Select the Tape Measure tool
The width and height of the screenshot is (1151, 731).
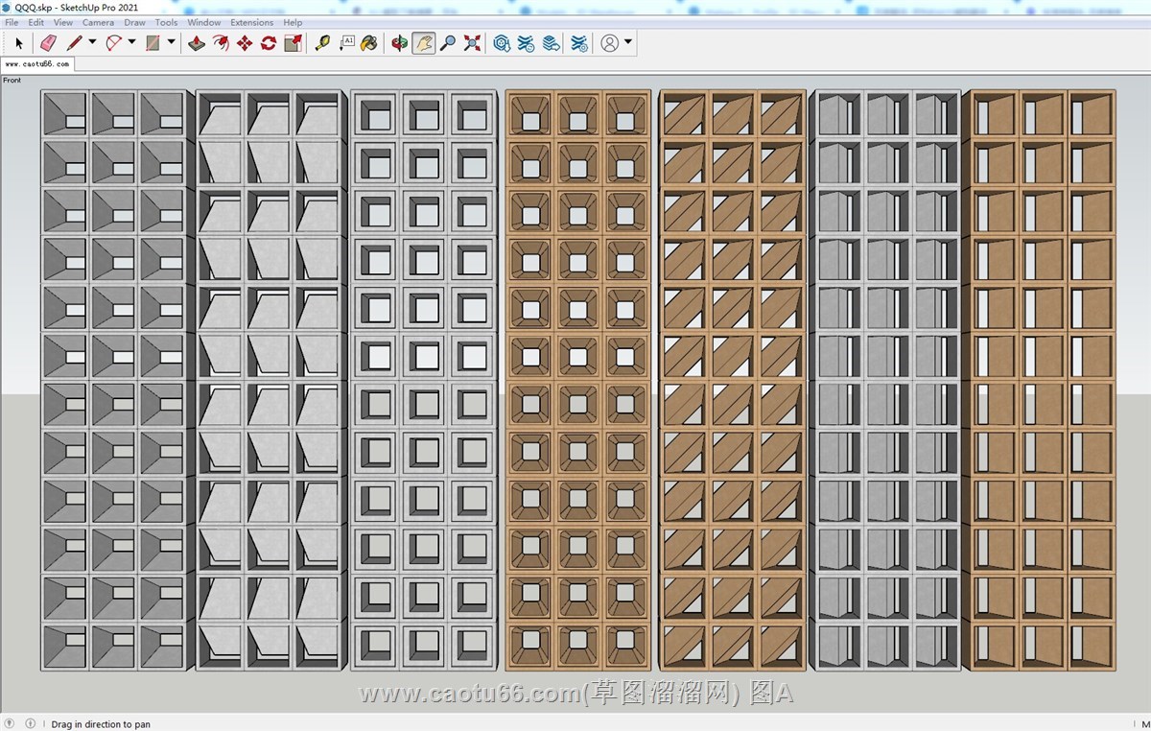tap(322, 43)
